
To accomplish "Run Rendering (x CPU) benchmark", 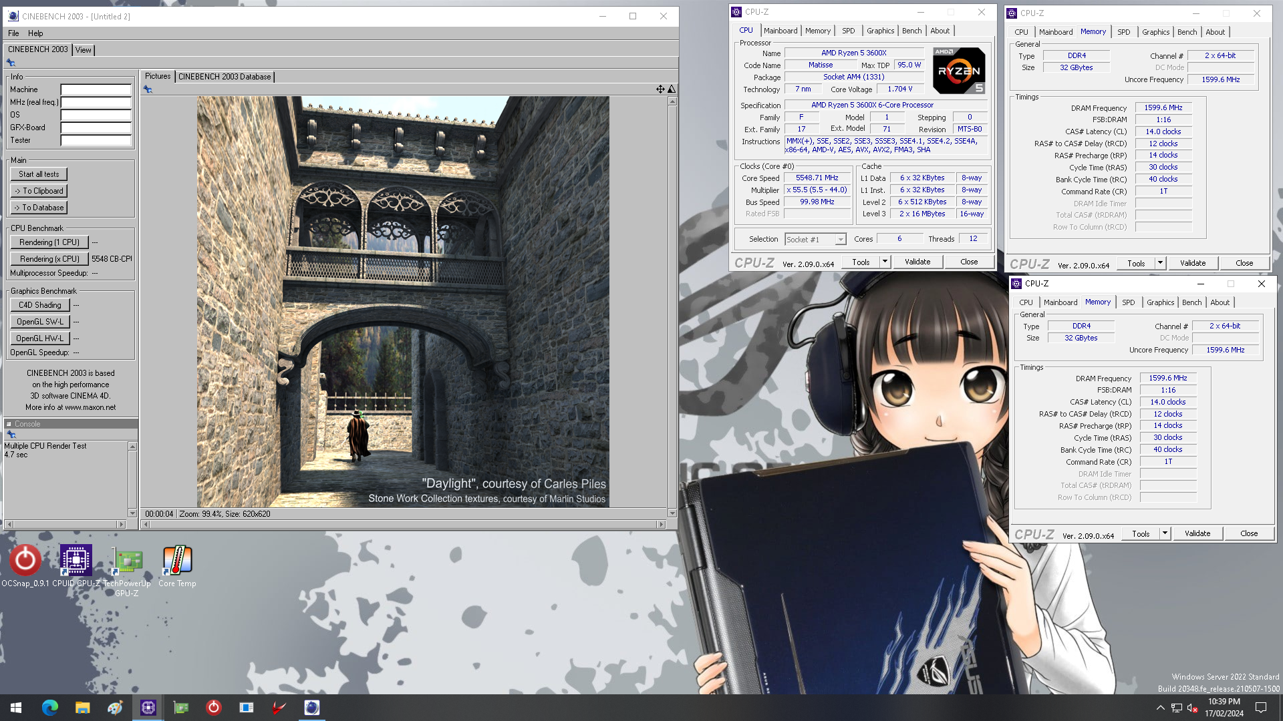I will point(49,259).
